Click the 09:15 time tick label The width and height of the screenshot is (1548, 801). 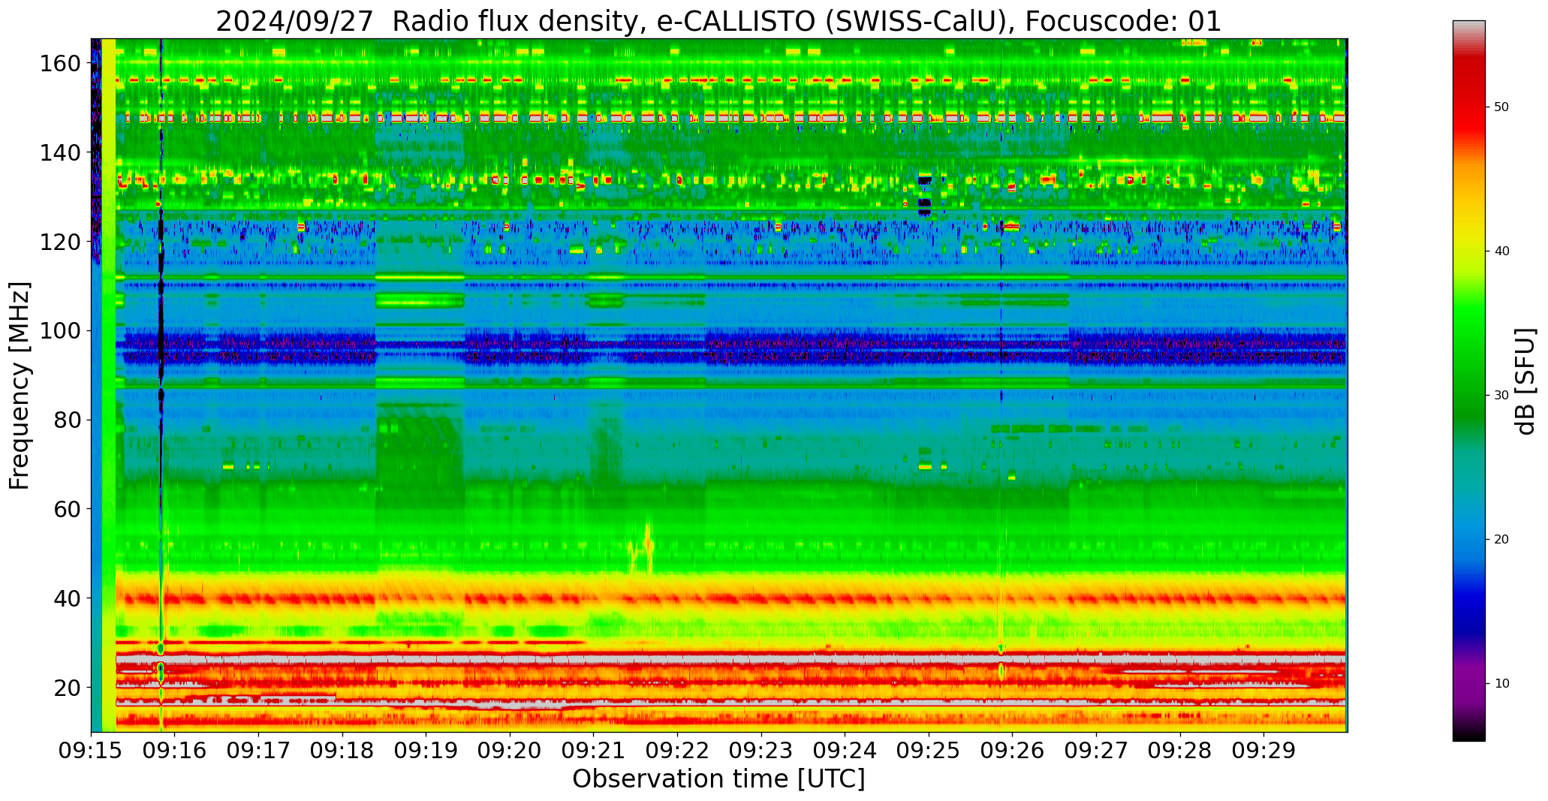(x=92, y=750)
